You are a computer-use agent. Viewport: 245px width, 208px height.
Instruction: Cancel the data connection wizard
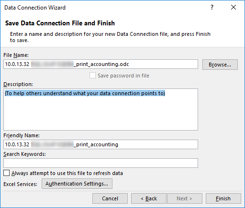[x=110, y=198]
